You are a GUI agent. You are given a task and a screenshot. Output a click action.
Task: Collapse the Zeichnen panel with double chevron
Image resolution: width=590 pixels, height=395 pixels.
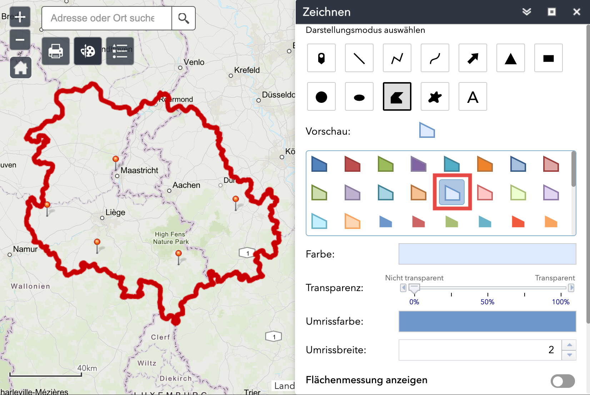(526, 12)
